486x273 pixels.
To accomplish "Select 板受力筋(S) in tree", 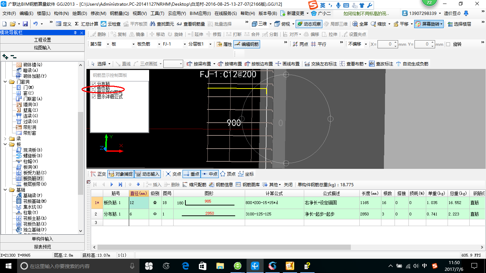I will click(35, 173).
